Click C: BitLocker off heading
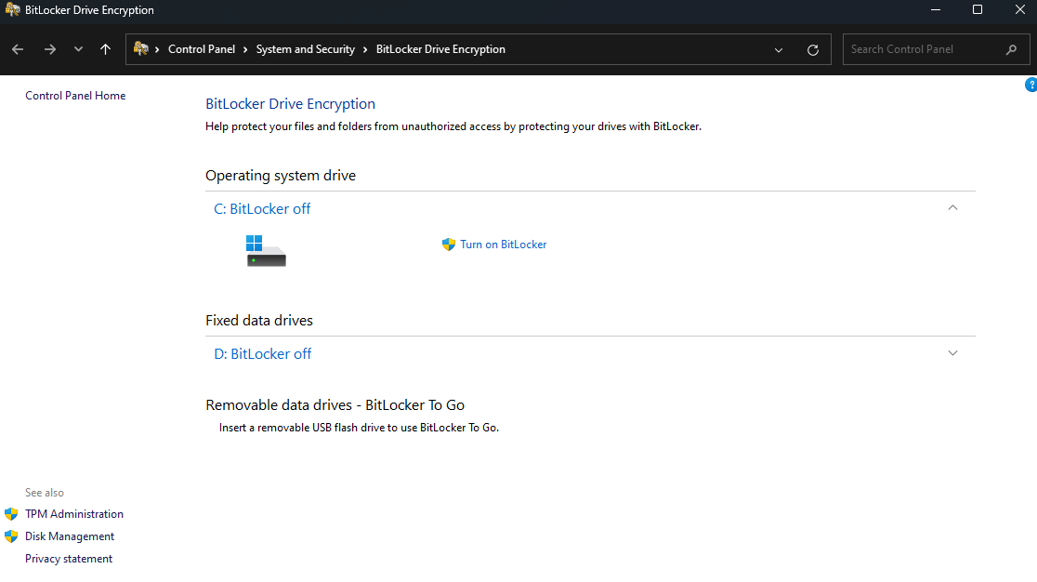Viewport: 1037px width, 582px height. 262,209
